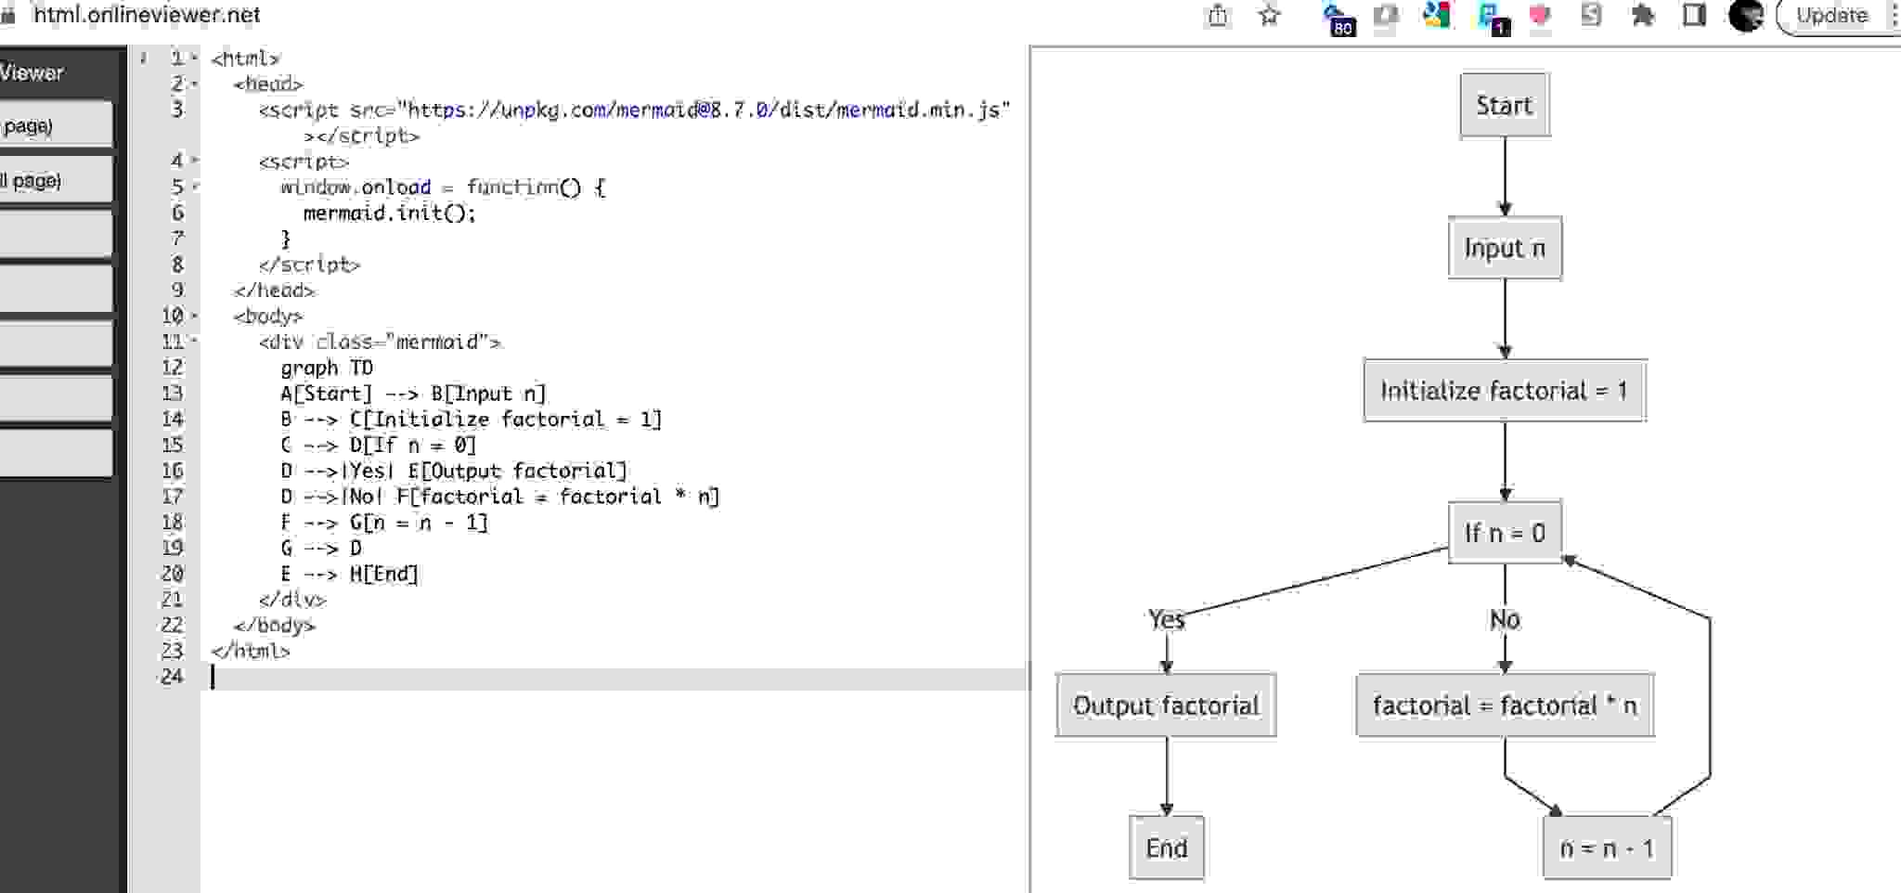Click the 'n = n - 1' flowchart node
Screen dimensions: 1901x893
coord(1607,848)
